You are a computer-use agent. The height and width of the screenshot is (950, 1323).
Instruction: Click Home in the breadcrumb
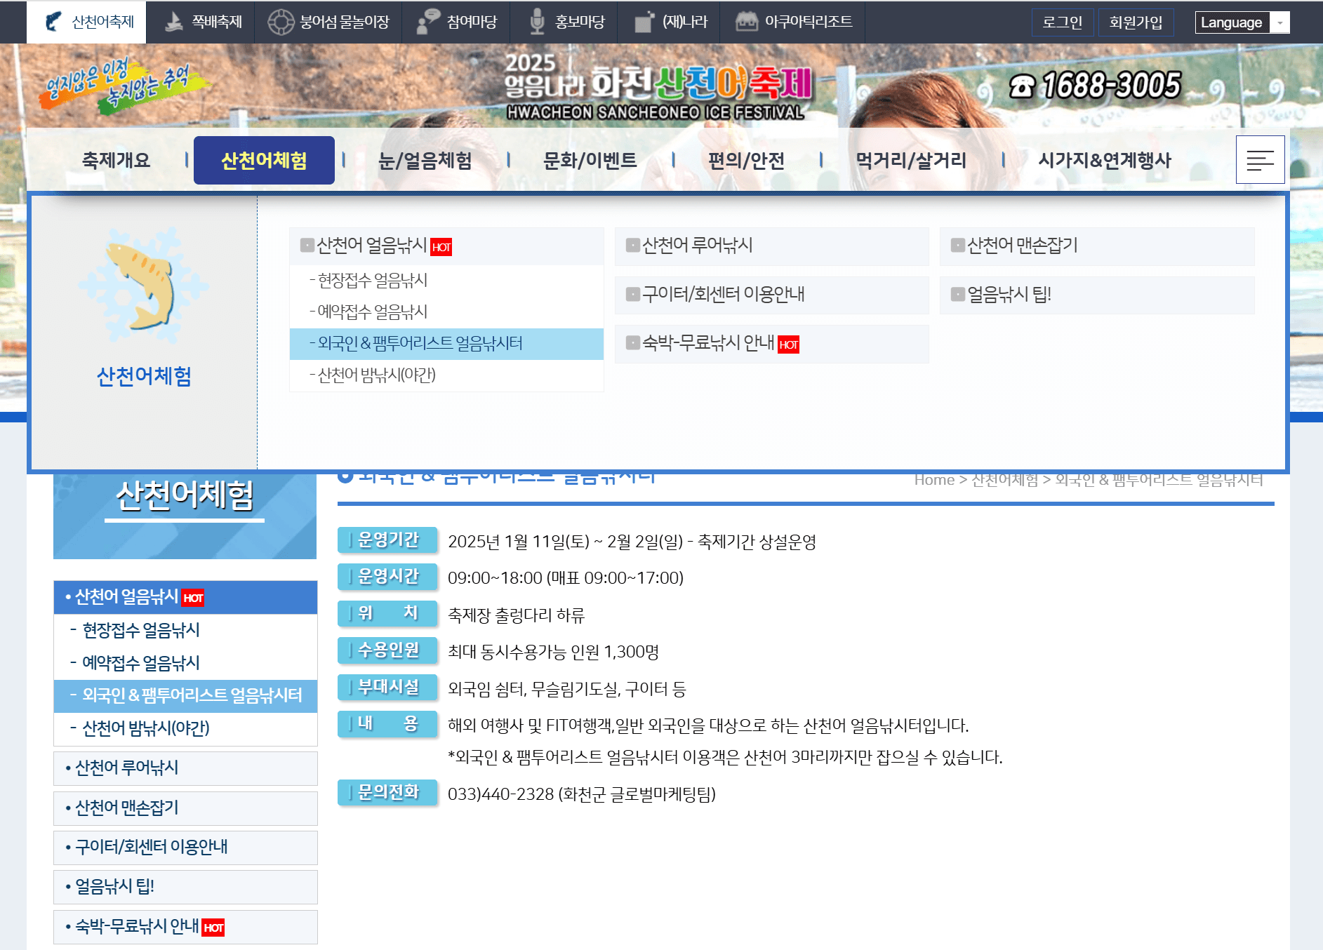coord(934,480)
